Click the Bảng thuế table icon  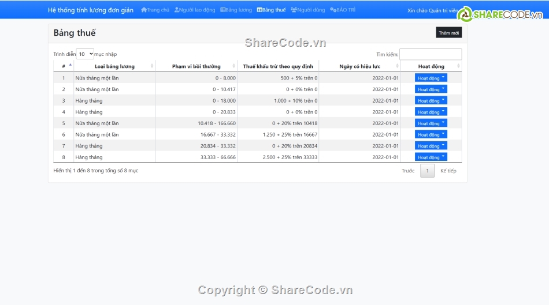(259, 10)
